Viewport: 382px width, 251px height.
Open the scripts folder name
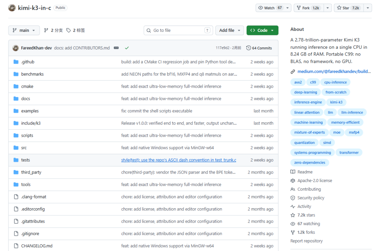27,135
